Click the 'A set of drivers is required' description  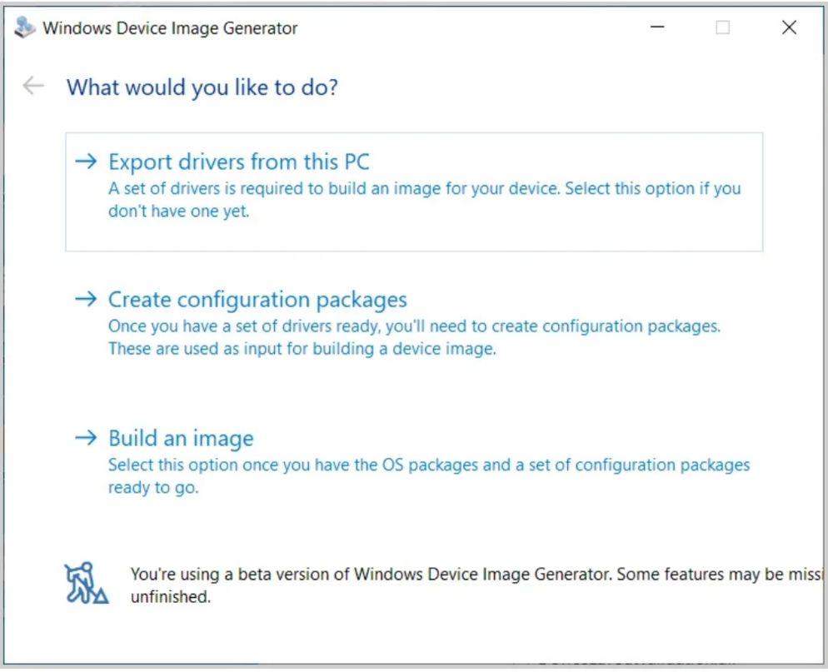pos(425,200)
